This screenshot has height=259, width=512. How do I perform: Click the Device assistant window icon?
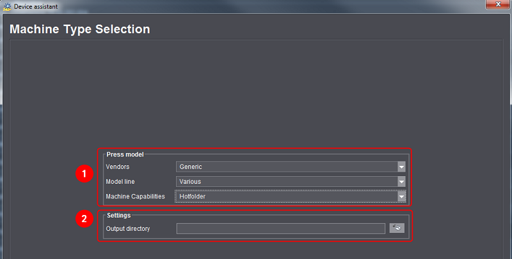pos(7,6)
